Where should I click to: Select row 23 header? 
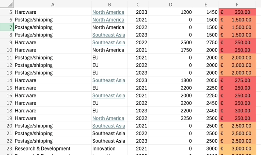pos(7,148)
